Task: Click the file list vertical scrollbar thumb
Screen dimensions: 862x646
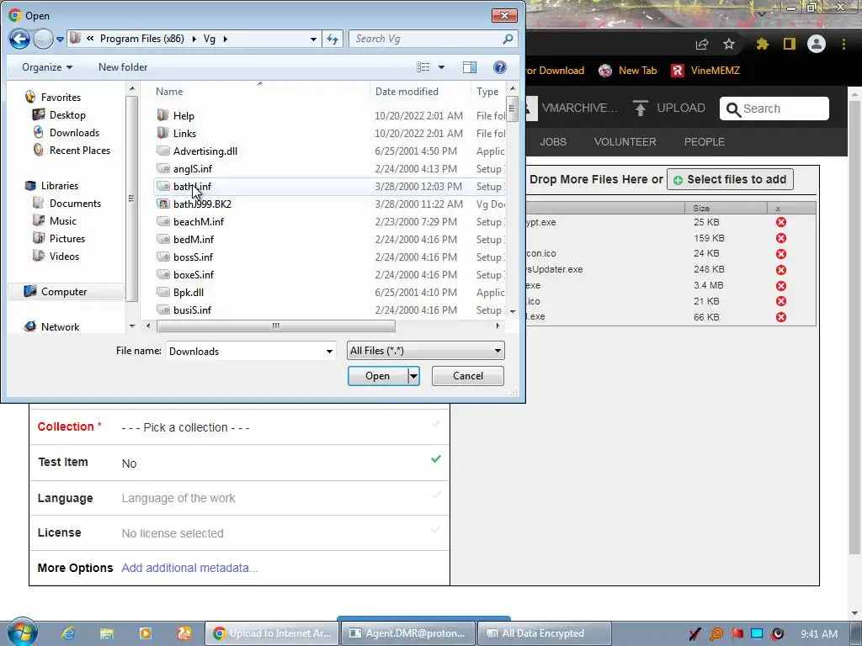Action: click(513, 109)
